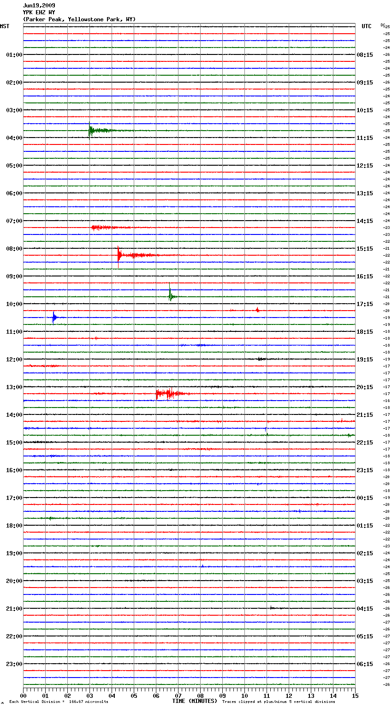The image size is (392, 708).
Task: Click the "23:15" UTC time label
Action: (365, 470)
